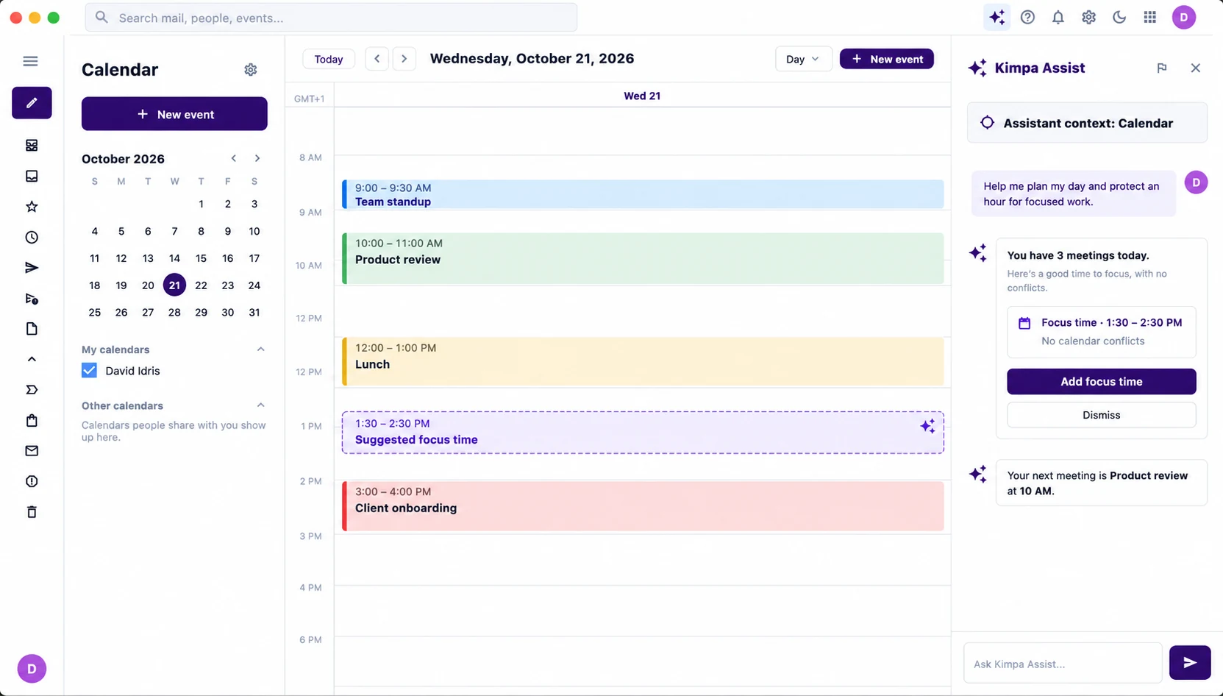Click the search mail, people, events field
The image size is (1223, 696).
(331, 18)
